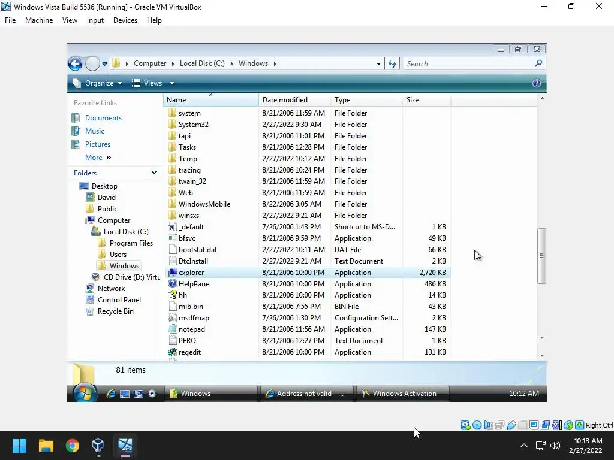Launch Internet Explorer from Quick Launch
Screen dimensions: 614x460
(111, 394)
